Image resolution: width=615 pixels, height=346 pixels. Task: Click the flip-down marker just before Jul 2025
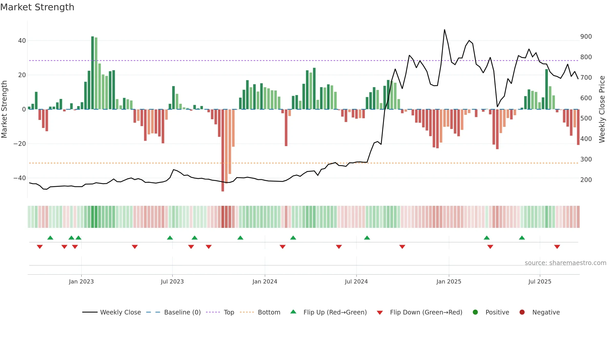coord(490,247)
